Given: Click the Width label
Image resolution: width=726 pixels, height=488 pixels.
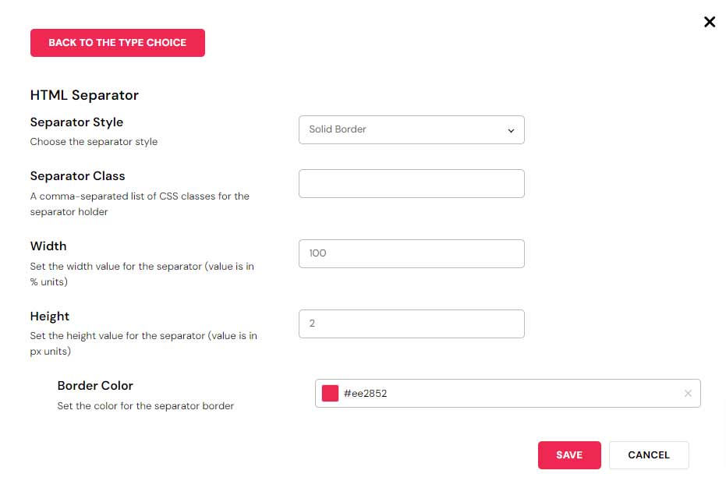Looking at the screenshot, I should coord(48,246).
